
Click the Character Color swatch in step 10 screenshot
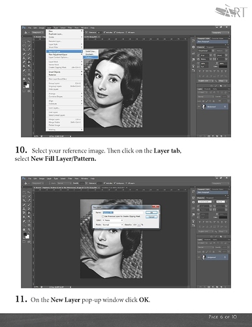[x=223, y=67]
